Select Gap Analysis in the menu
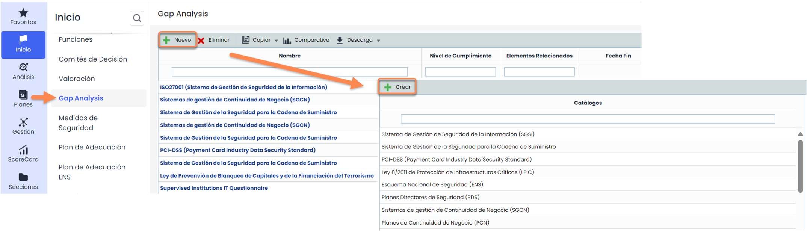The height and width of the screenshot is (231, 807). pos(81,98)
